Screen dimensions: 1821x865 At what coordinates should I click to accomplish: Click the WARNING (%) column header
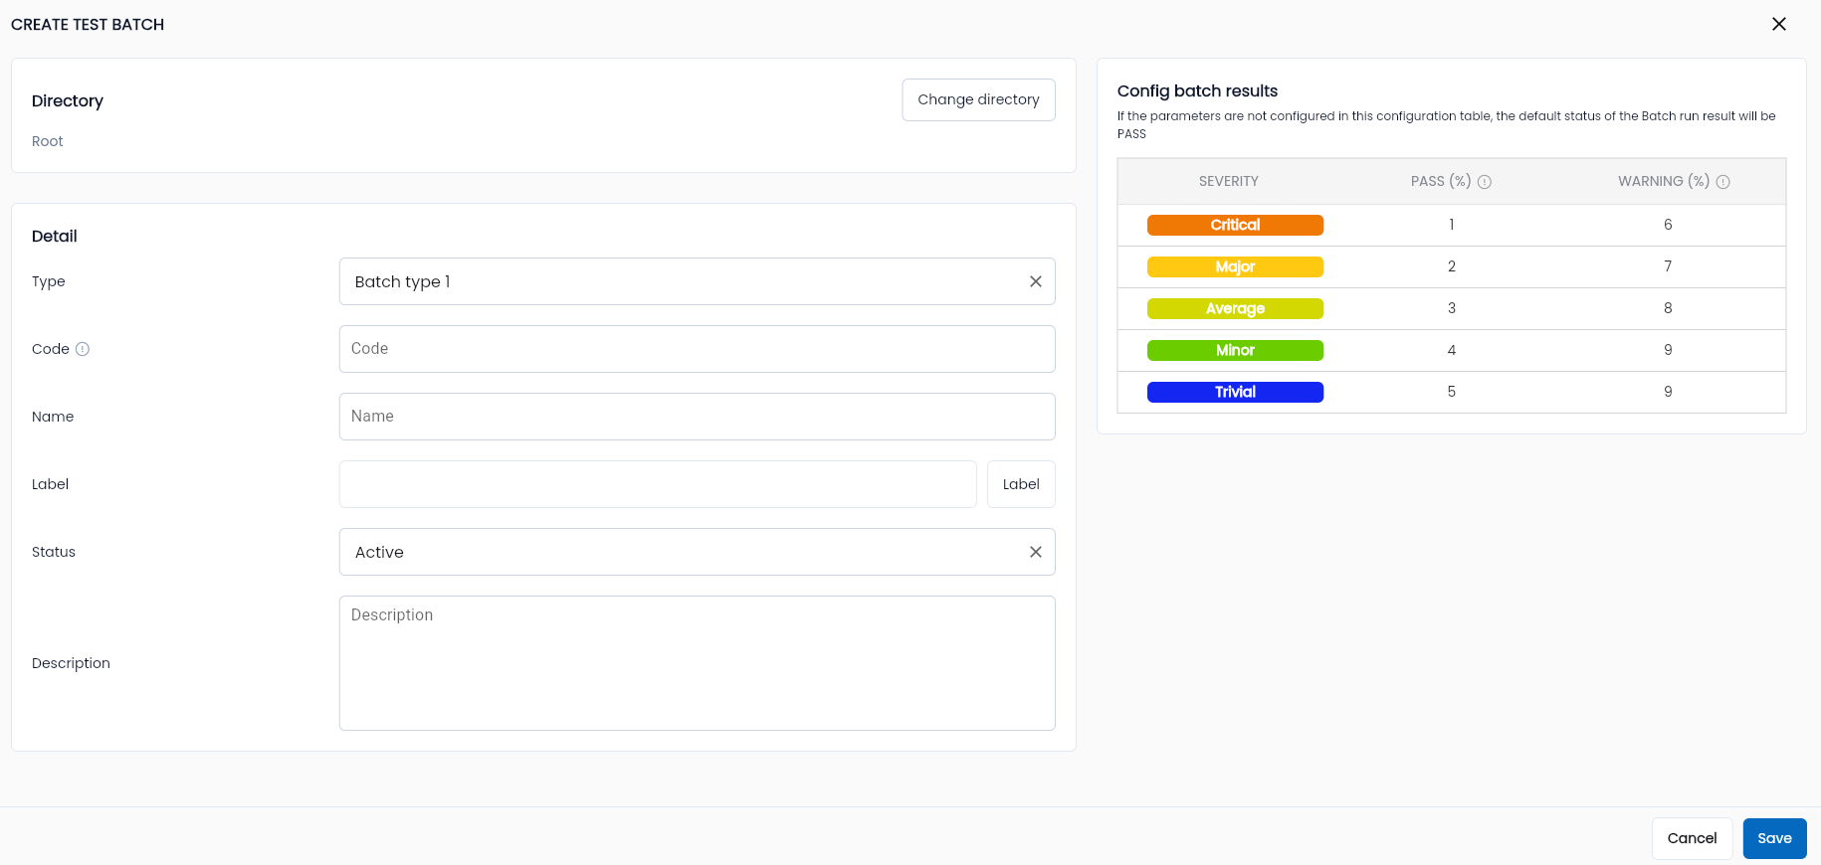[x=1664, y=181]
